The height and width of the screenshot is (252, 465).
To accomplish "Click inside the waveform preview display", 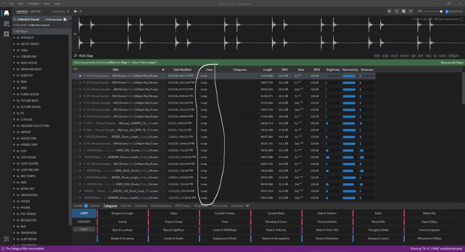I will point(268,34).
